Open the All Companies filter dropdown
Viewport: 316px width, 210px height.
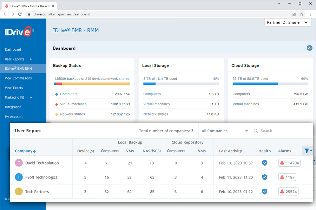tap(225, 131)
